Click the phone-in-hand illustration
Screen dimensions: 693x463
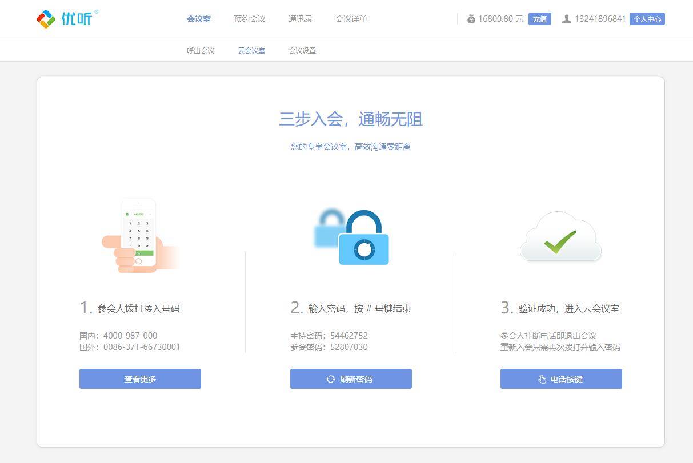pos(139,236)
